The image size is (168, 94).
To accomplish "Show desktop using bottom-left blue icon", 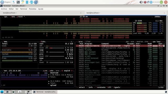I will tap(2, 92).
